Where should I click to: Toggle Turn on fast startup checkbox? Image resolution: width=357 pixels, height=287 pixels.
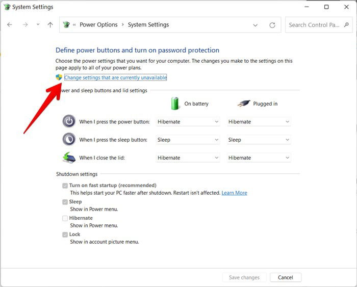click(x=65, y=186)
